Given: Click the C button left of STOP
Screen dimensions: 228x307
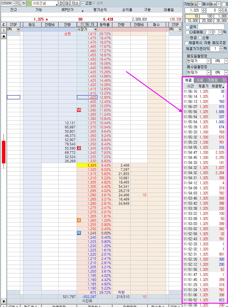Looking at the screenshot, I should [3, 25].
